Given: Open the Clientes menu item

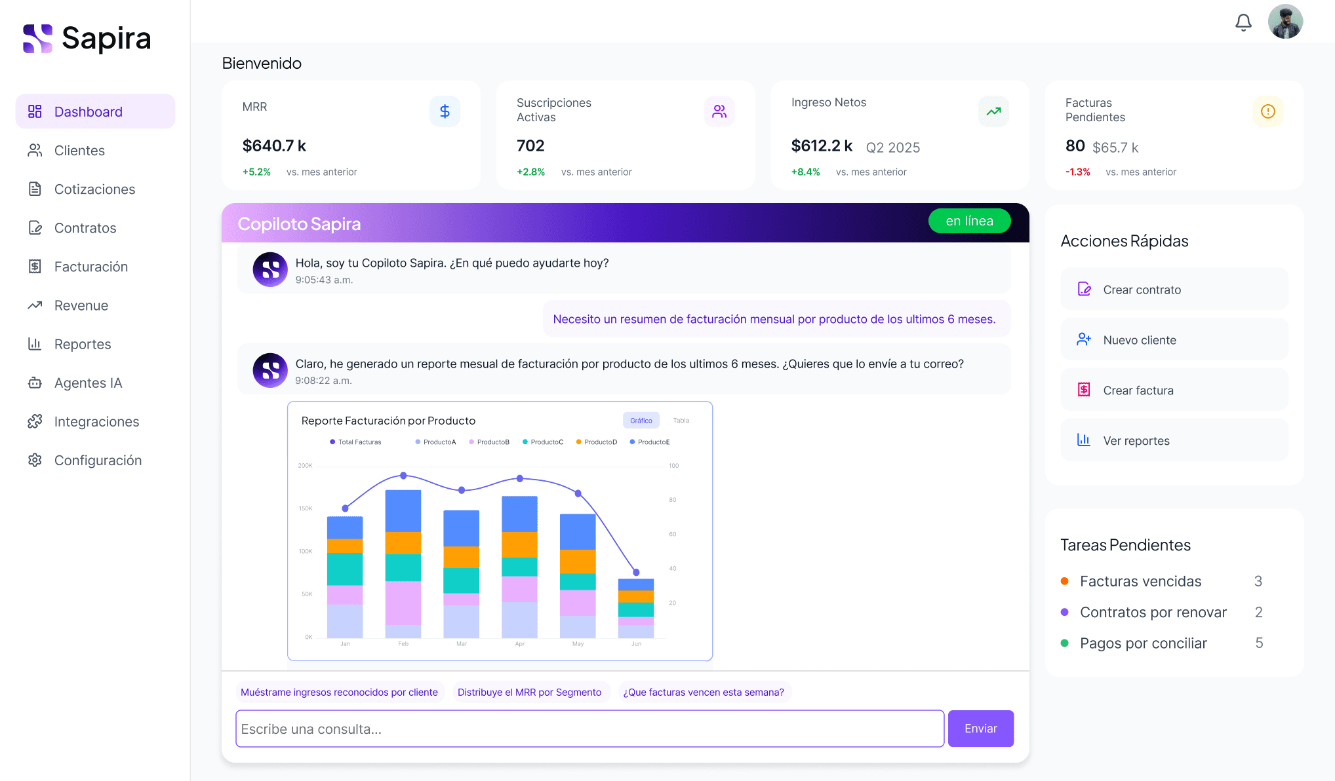Looking at the screenshot, I should [x=95, y=151].
